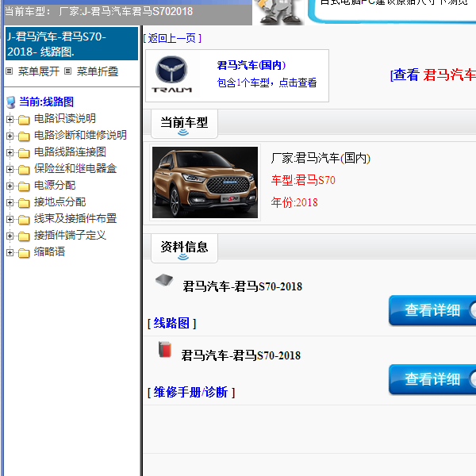Expand the 电路识读说明 tree node
Image resolution: width=476 pixels, height=476 pixels.
tap(10, 119)
